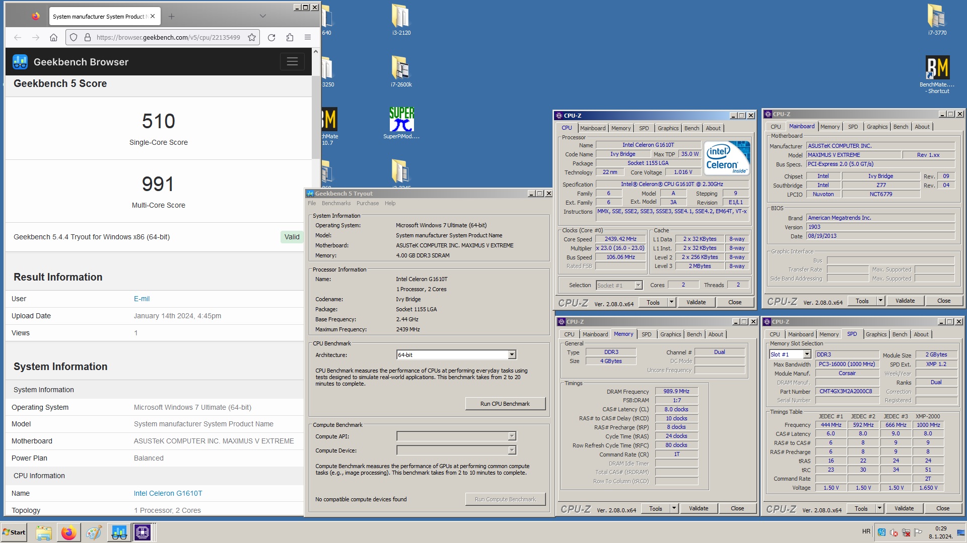The height and width of the screenshot is (543, 967).
Task: Open a new Firefox tab with plus
Action: point(171,17)
